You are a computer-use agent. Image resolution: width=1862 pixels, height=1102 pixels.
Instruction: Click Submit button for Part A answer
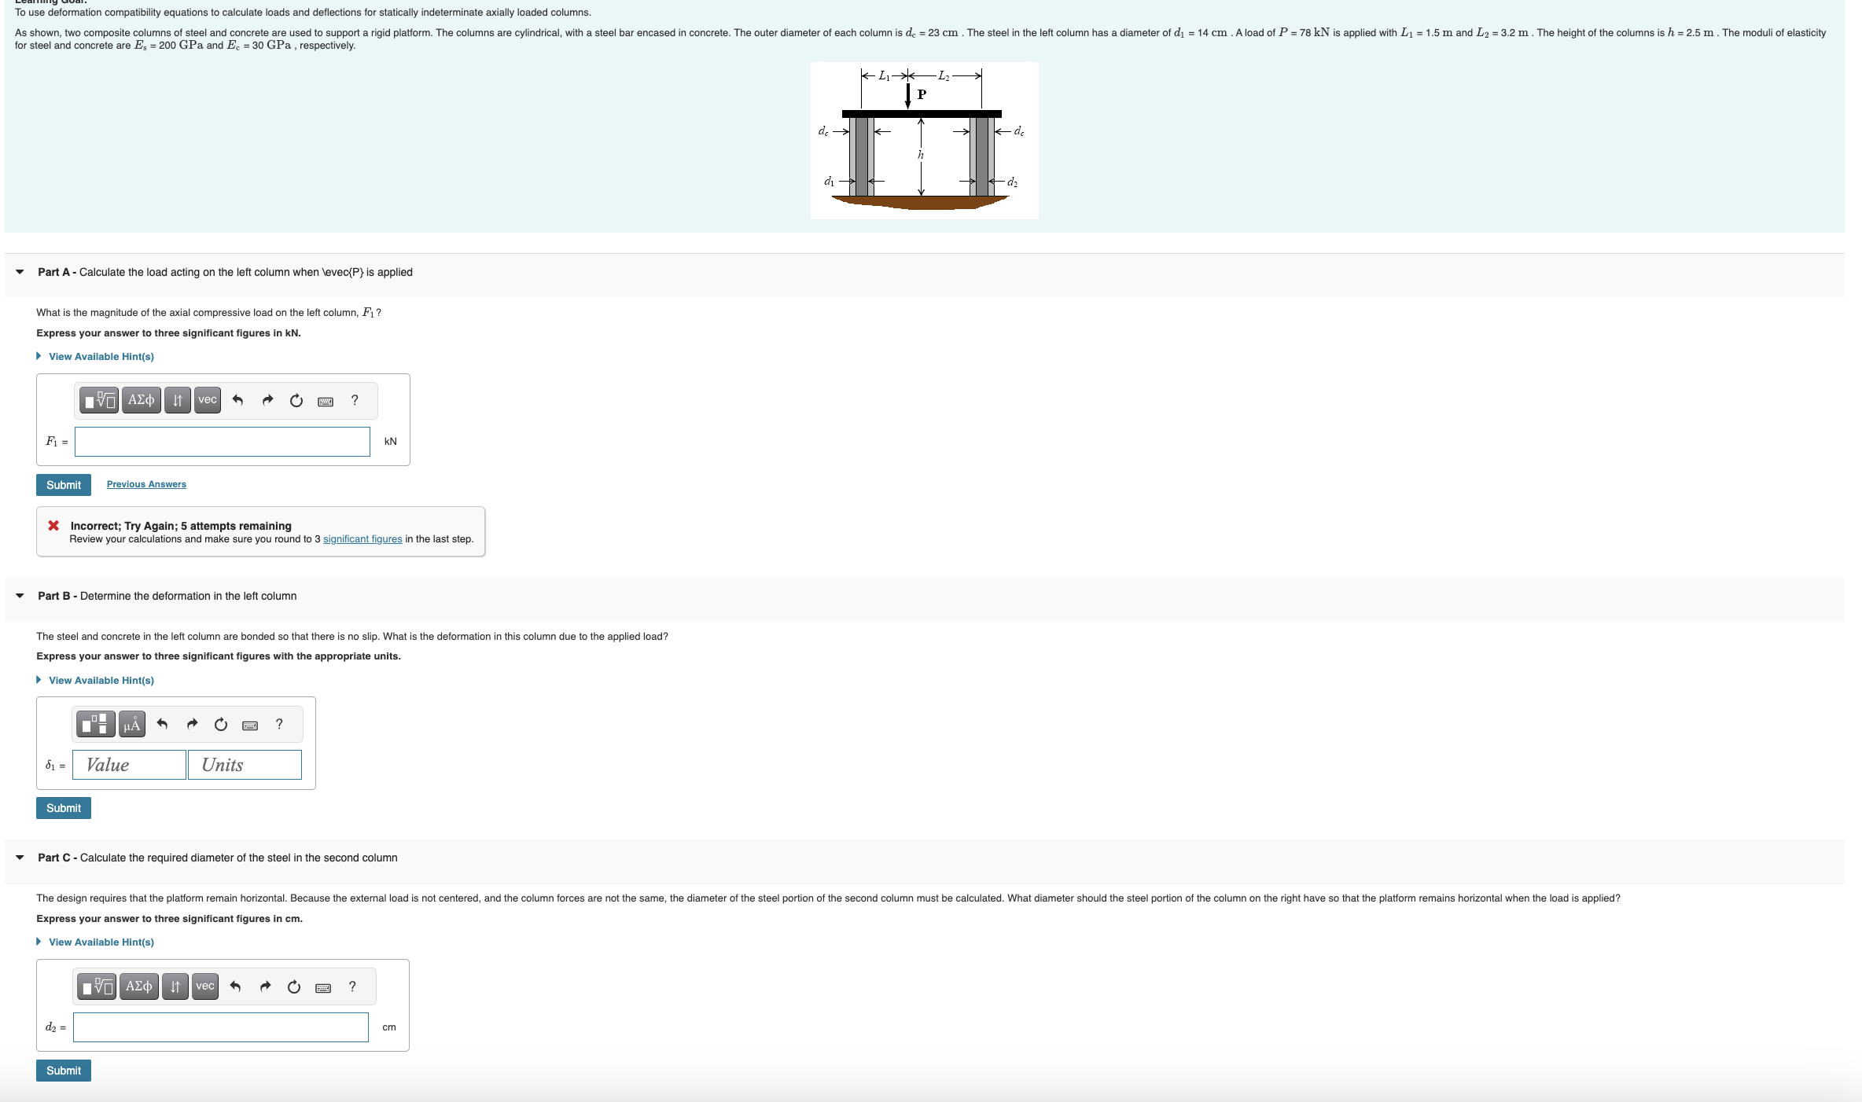63,483
